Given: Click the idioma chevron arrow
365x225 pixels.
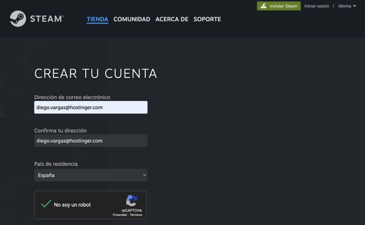Looking at the screenshot, I should coord(354,6).
